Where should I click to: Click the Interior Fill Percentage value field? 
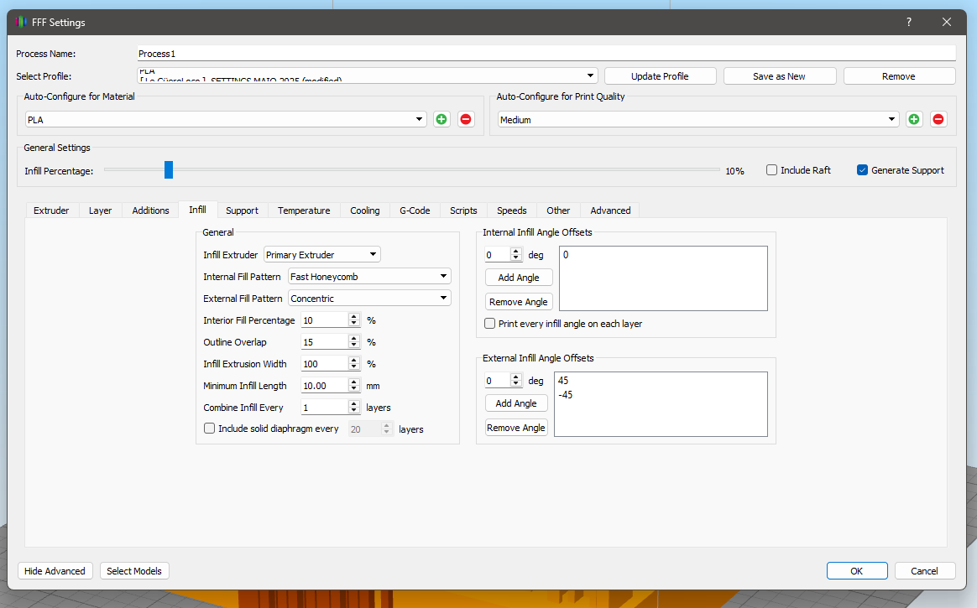point(324,320)
